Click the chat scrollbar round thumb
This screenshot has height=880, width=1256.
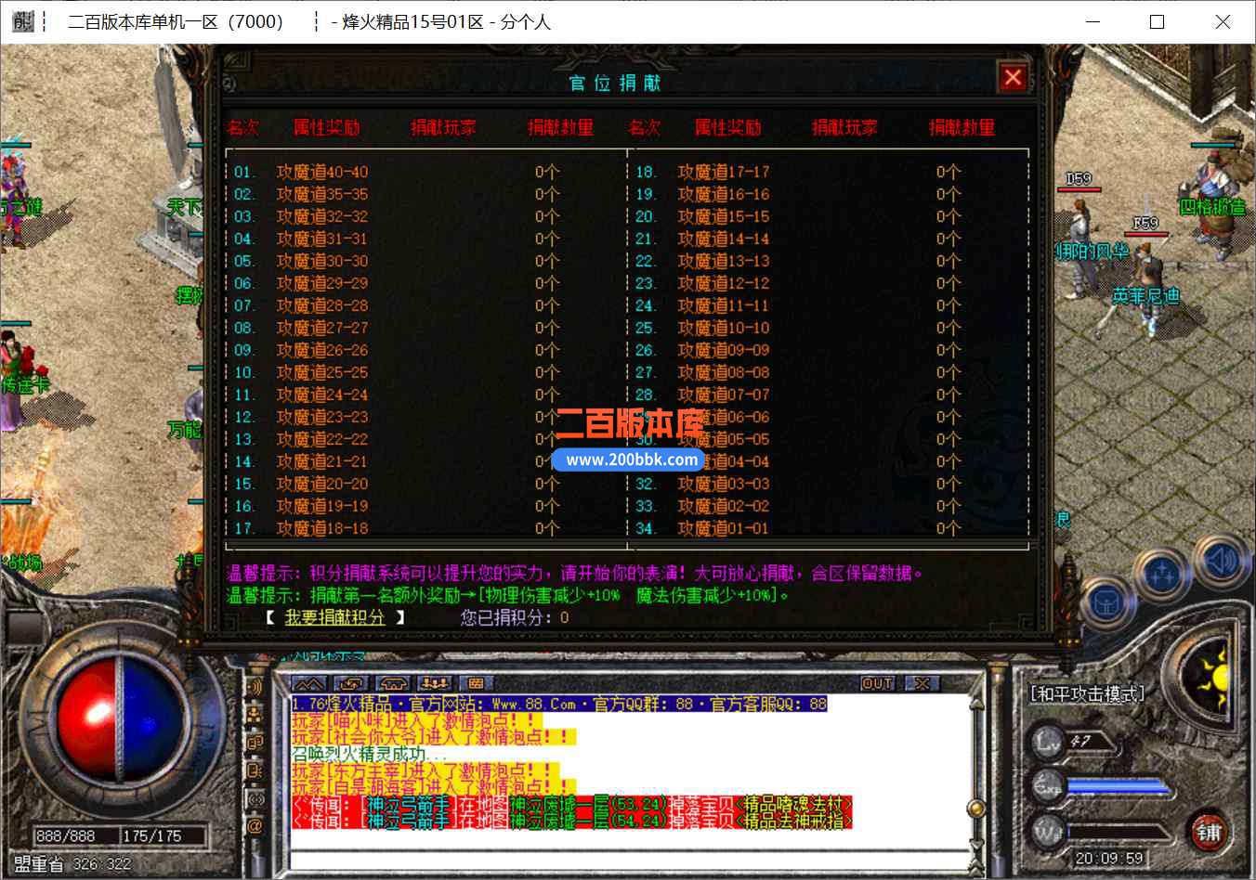[975, 808]
